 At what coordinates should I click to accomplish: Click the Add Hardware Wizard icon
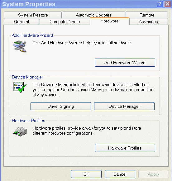point(20,46)
